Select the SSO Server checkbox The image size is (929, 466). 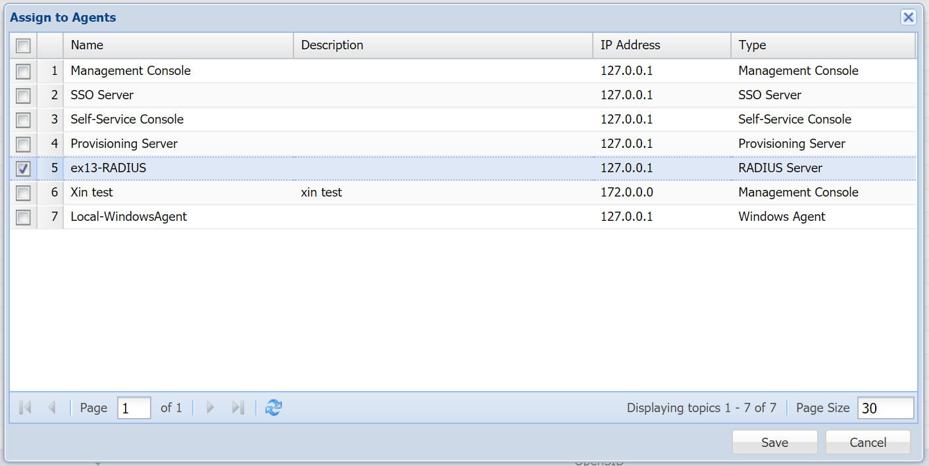[23, 96]
